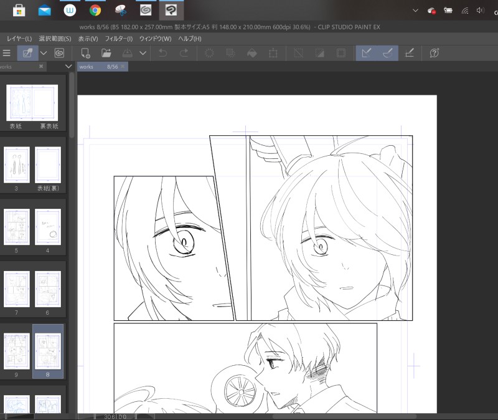
Task: Toggle Snap to Ruler
Action: 366,53
